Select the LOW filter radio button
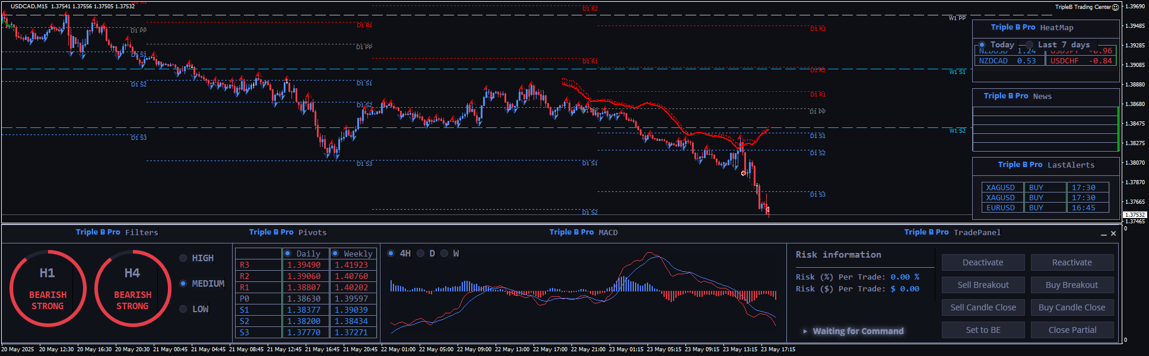Screen dimensions: 1149x356 pyautogui.click(x=183, y=309)
